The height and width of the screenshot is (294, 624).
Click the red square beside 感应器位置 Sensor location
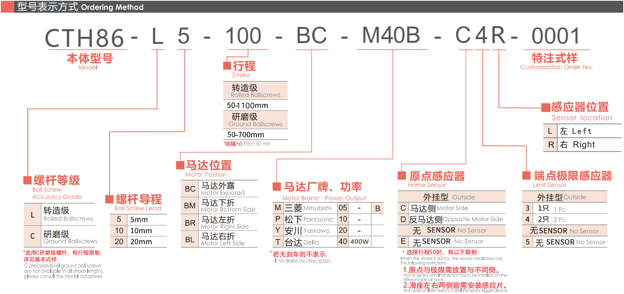coord(546,107)
